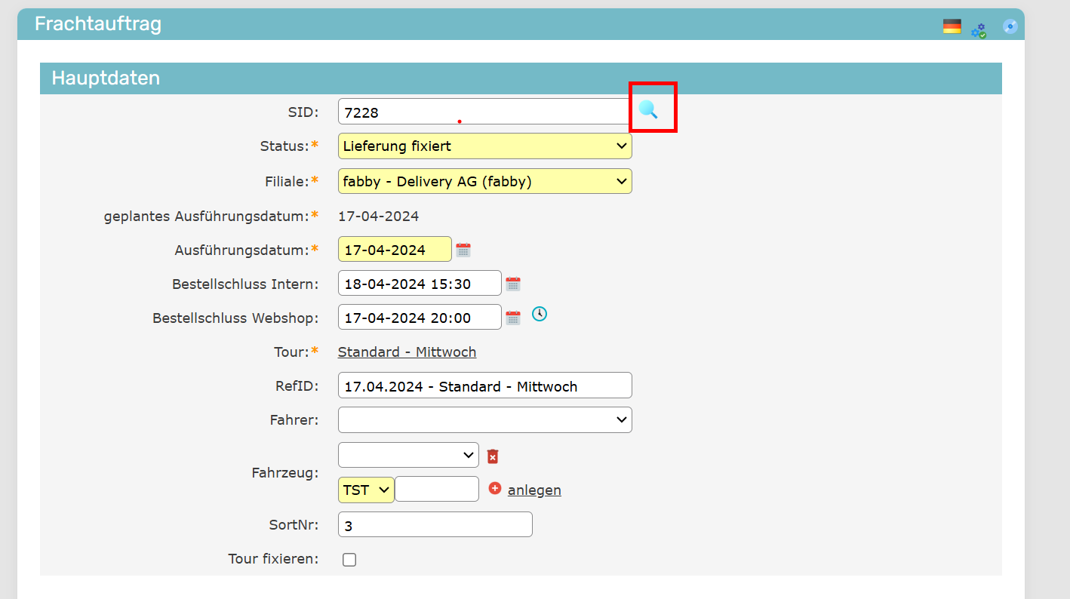Click into the RefID text field
Screen dimensions: 1070x599
pyautogui.click(x=484, y=386)
